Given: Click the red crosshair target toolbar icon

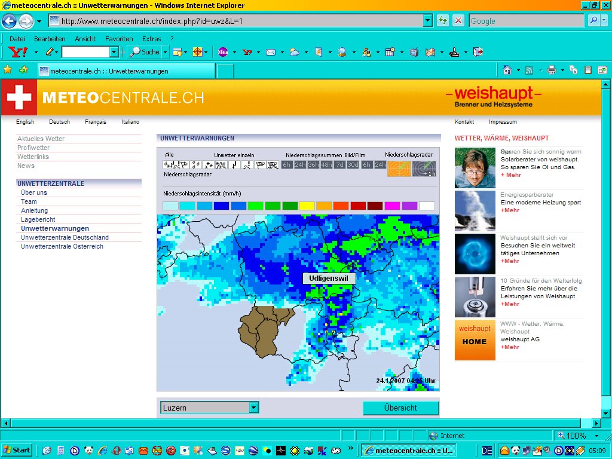Looking at the screenshot, I should click(x=198, y=52).
